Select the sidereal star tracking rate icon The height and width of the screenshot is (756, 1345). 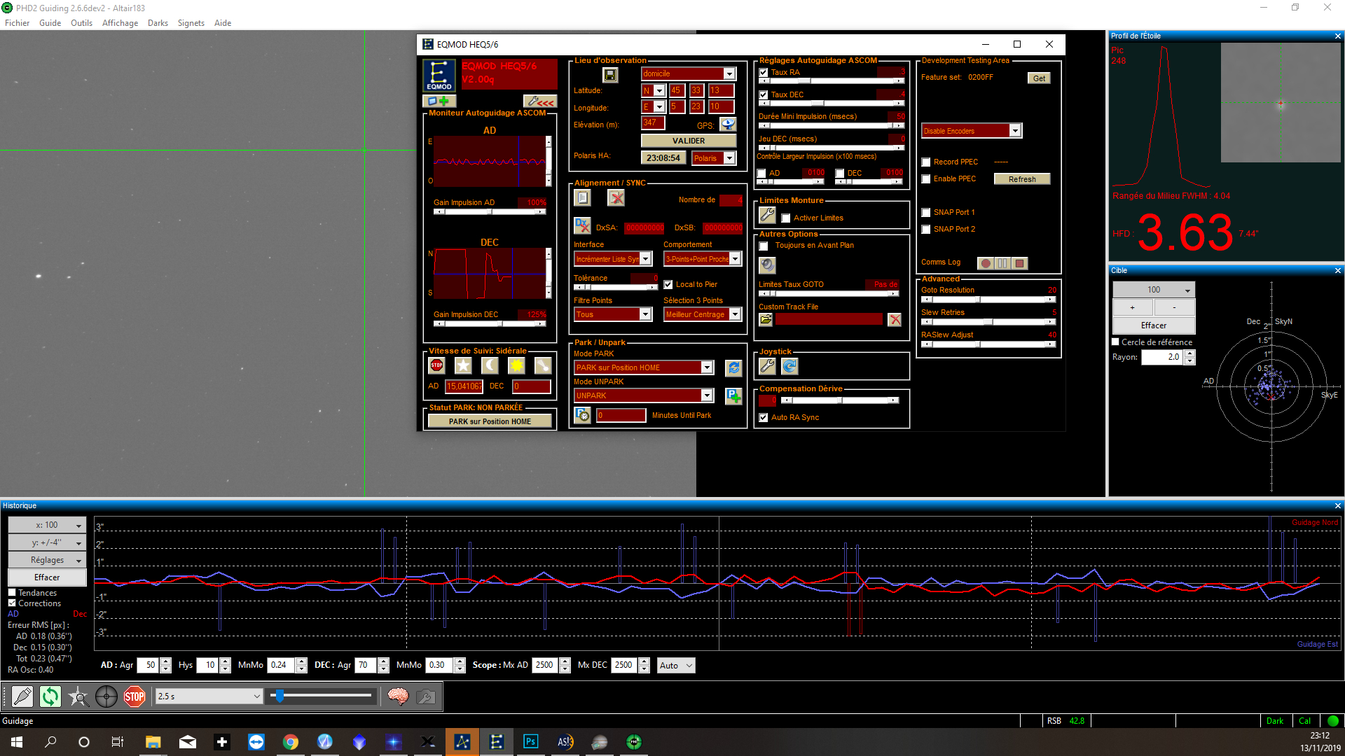(464, 365)
